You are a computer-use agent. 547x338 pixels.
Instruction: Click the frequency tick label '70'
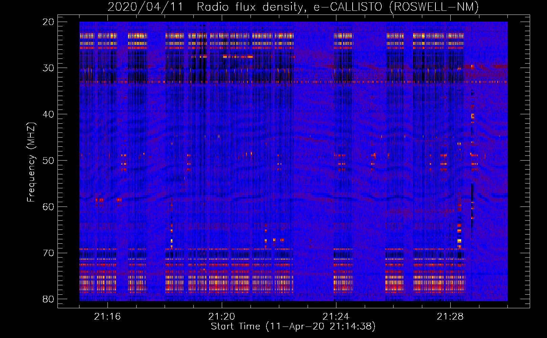click(48, 253)
